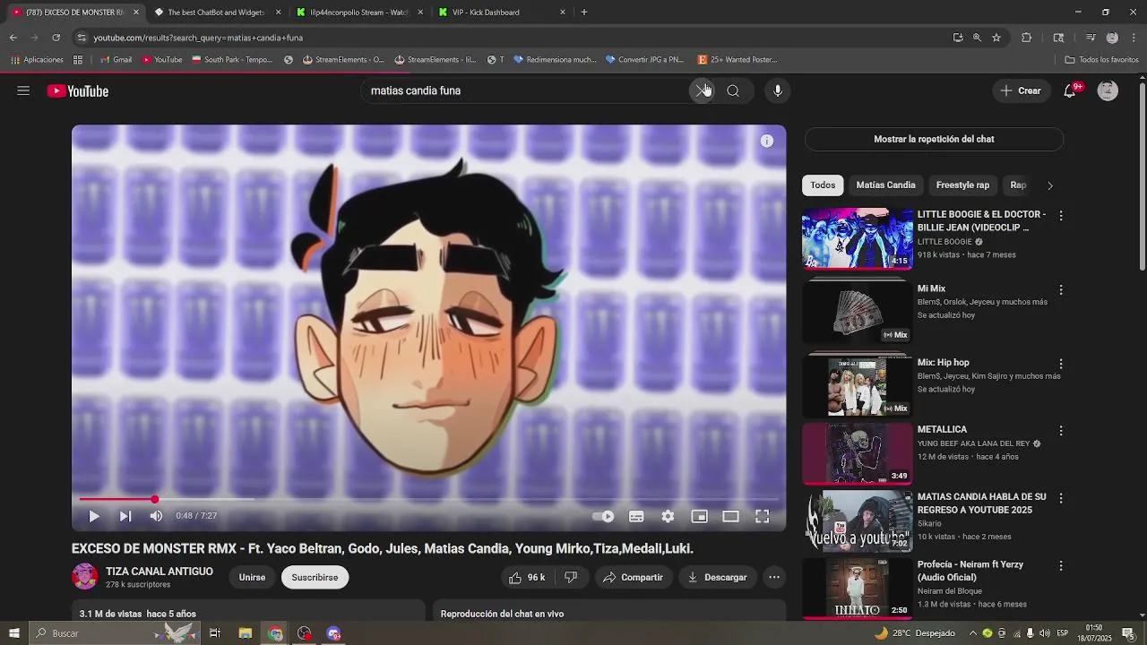The image size is (1147, 645).
Task: Skip to the next video
Action: point(125,516)
